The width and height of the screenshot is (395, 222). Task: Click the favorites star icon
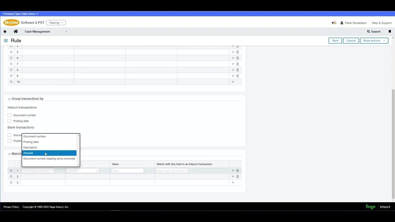coord(5,31)
